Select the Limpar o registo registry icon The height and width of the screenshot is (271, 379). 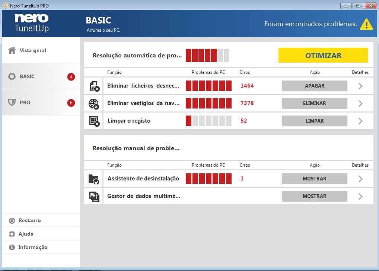pyautogui.click(x=93, y=121)
